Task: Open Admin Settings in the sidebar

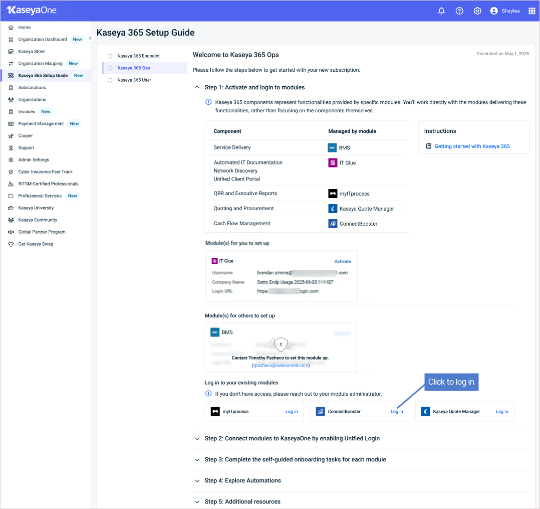Action: tap(34, 159)
